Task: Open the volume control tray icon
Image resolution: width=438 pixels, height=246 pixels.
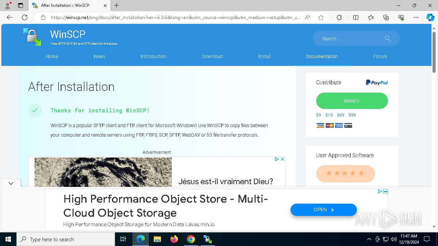Action: tap(394, 239)
